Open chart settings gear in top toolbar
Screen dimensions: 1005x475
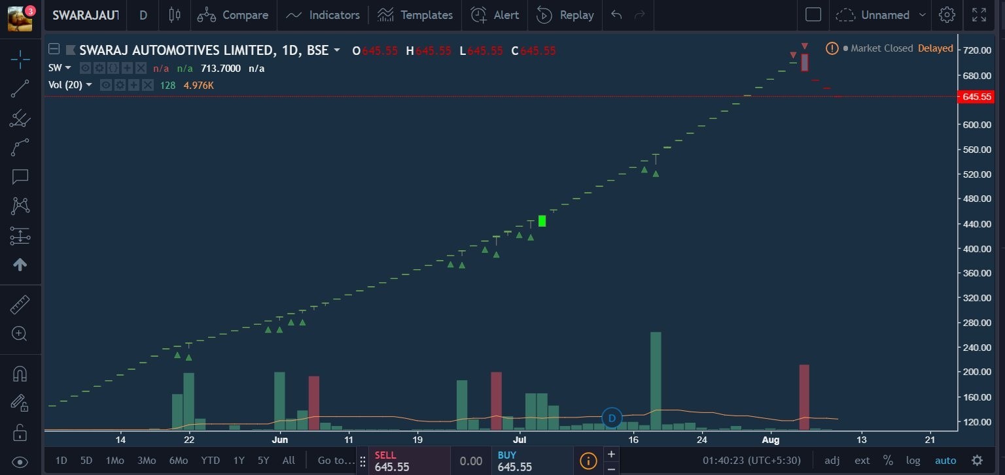coord(946,15)
